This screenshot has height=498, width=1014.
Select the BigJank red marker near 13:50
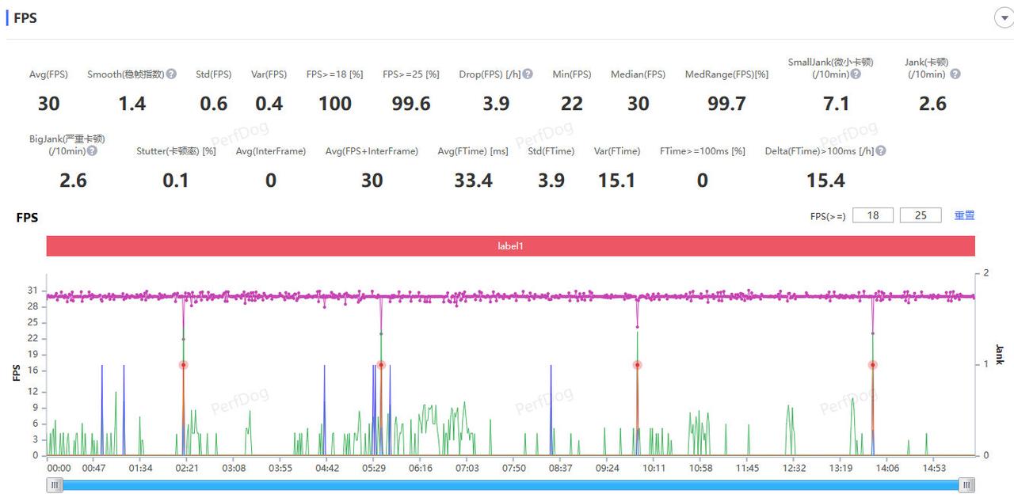pos(873,365)
